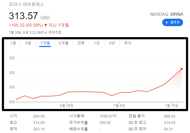Click the red up arrow icon
The image size is (190, 133).
[x=46, y=25]
